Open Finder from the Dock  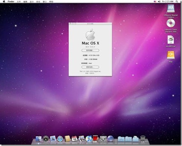tap(38, 139)
